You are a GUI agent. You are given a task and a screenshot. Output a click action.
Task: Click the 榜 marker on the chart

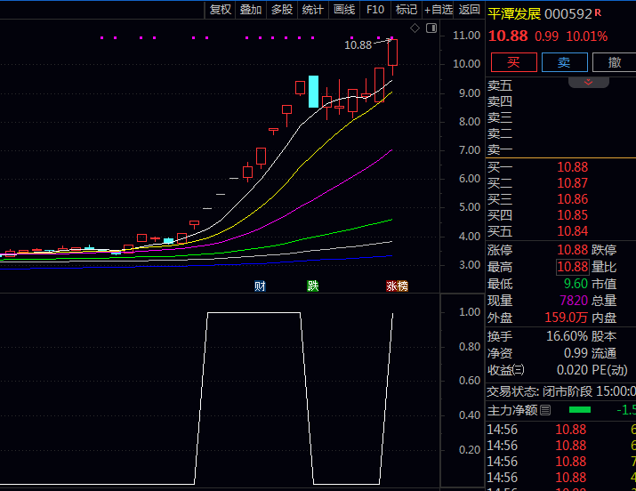[x=402, y=286]
